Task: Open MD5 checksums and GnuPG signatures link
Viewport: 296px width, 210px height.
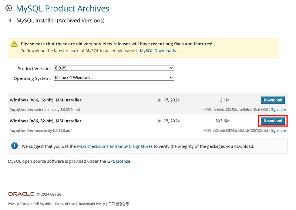Action: (x=115, y=146)
